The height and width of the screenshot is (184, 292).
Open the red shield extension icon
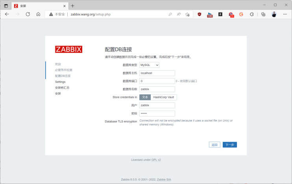(x=199, y=14)
